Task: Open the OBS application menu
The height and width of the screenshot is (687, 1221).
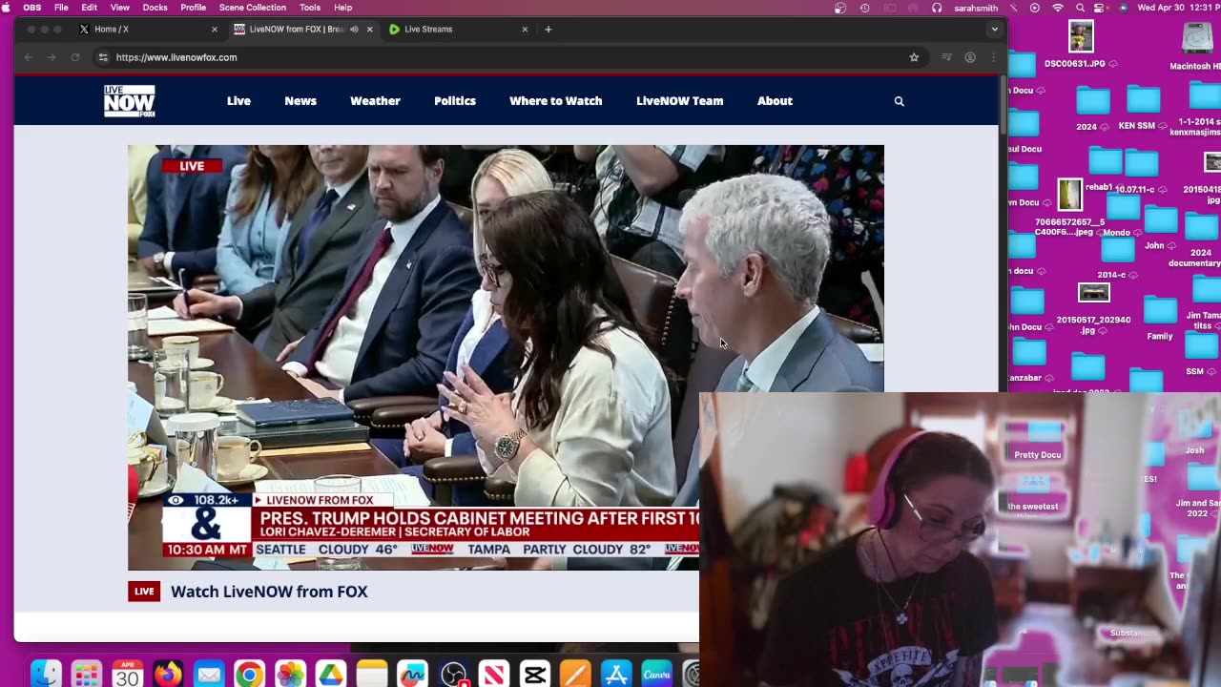Action: pyautogui.click(x=32, y=8)
